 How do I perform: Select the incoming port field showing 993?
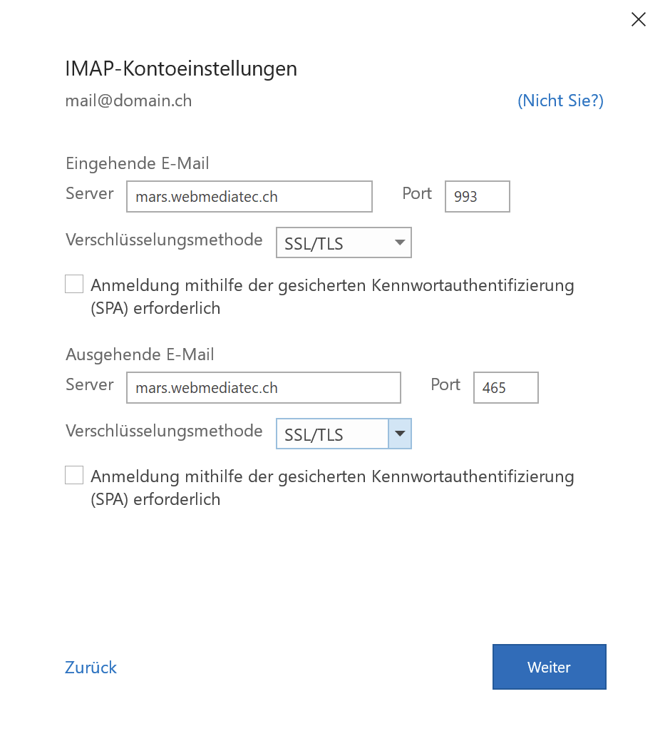[x=477, y=196]
